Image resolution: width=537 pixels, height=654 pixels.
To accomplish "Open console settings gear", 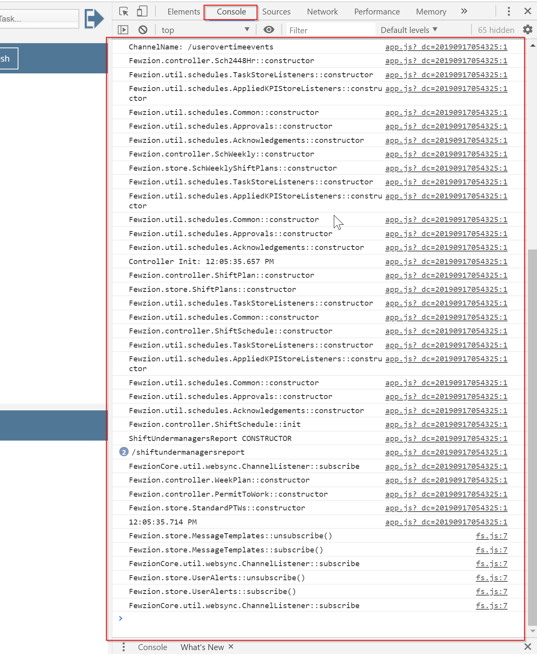I will (528, 29).
